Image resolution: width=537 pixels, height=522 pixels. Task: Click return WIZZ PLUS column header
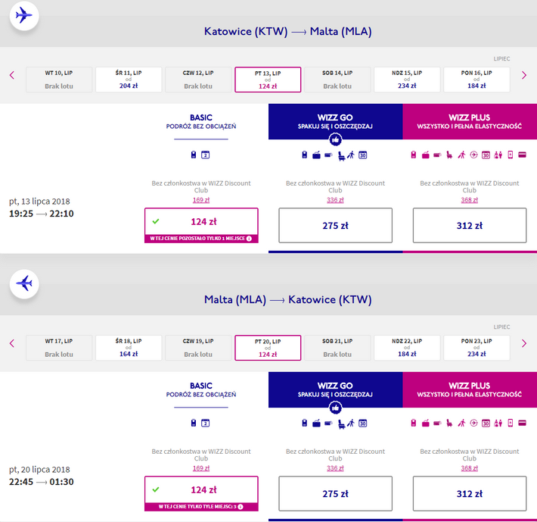(x=470, y=390)
